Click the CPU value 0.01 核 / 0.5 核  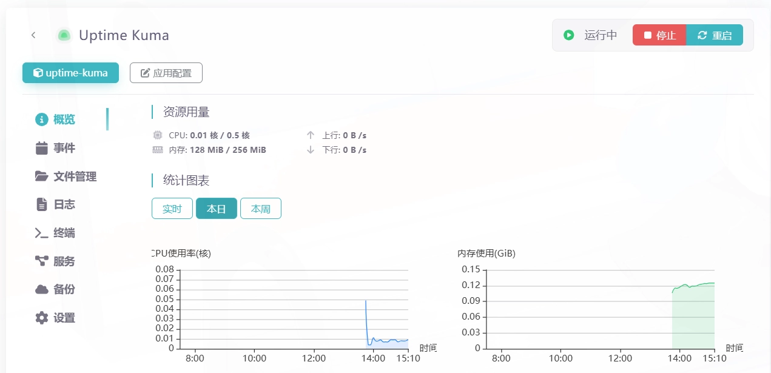[220, 135]
